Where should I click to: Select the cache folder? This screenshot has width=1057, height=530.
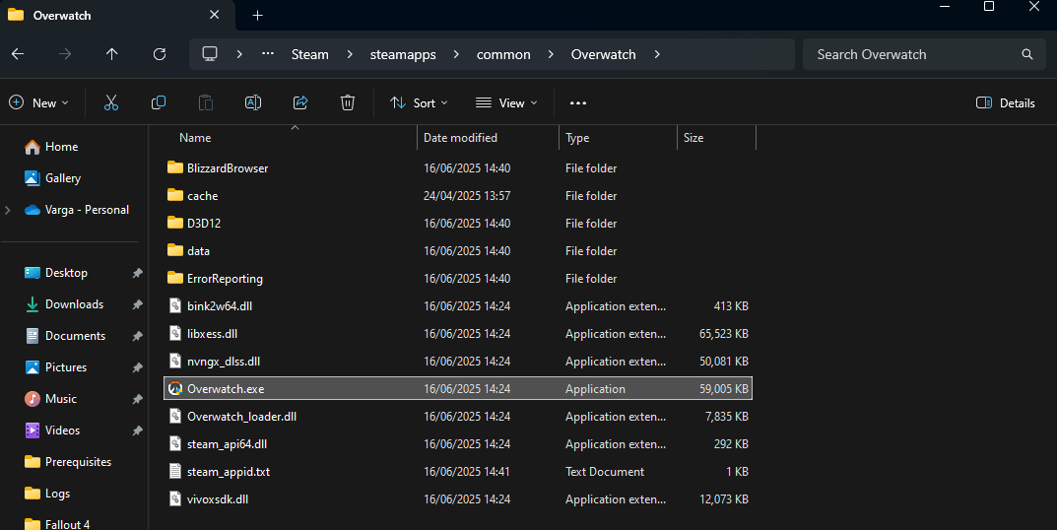(458, 195)
